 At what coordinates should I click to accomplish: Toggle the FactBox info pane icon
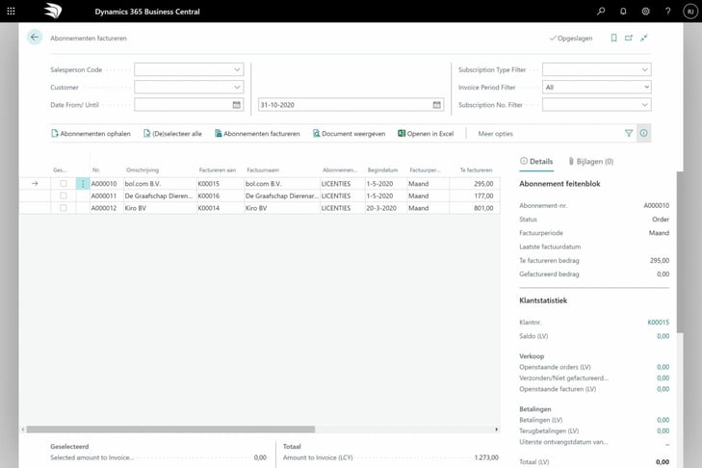[x=644, y=133]
